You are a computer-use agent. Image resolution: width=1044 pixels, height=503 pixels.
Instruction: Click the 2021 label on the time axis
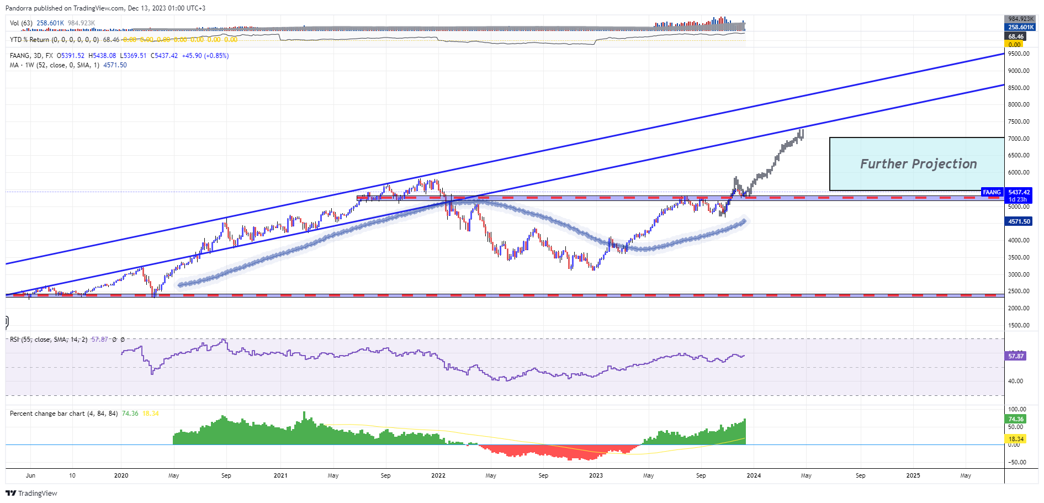click(x=280, y=475)
